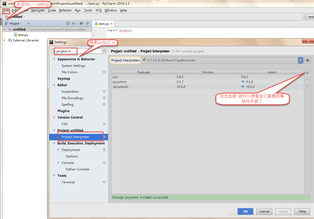Viewport: 314px width, 219px height.
Task: Click the project-level icon beside File Encodings
Action: tap(104, 98)
